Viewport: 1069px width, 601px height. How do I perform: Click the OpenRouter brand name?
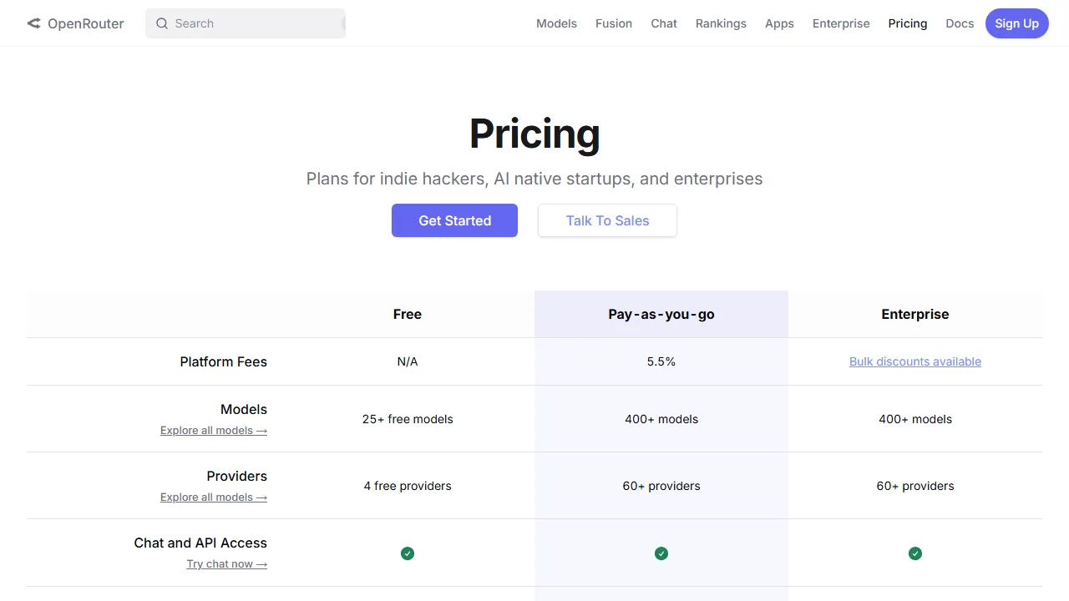(x=86, y=23)
